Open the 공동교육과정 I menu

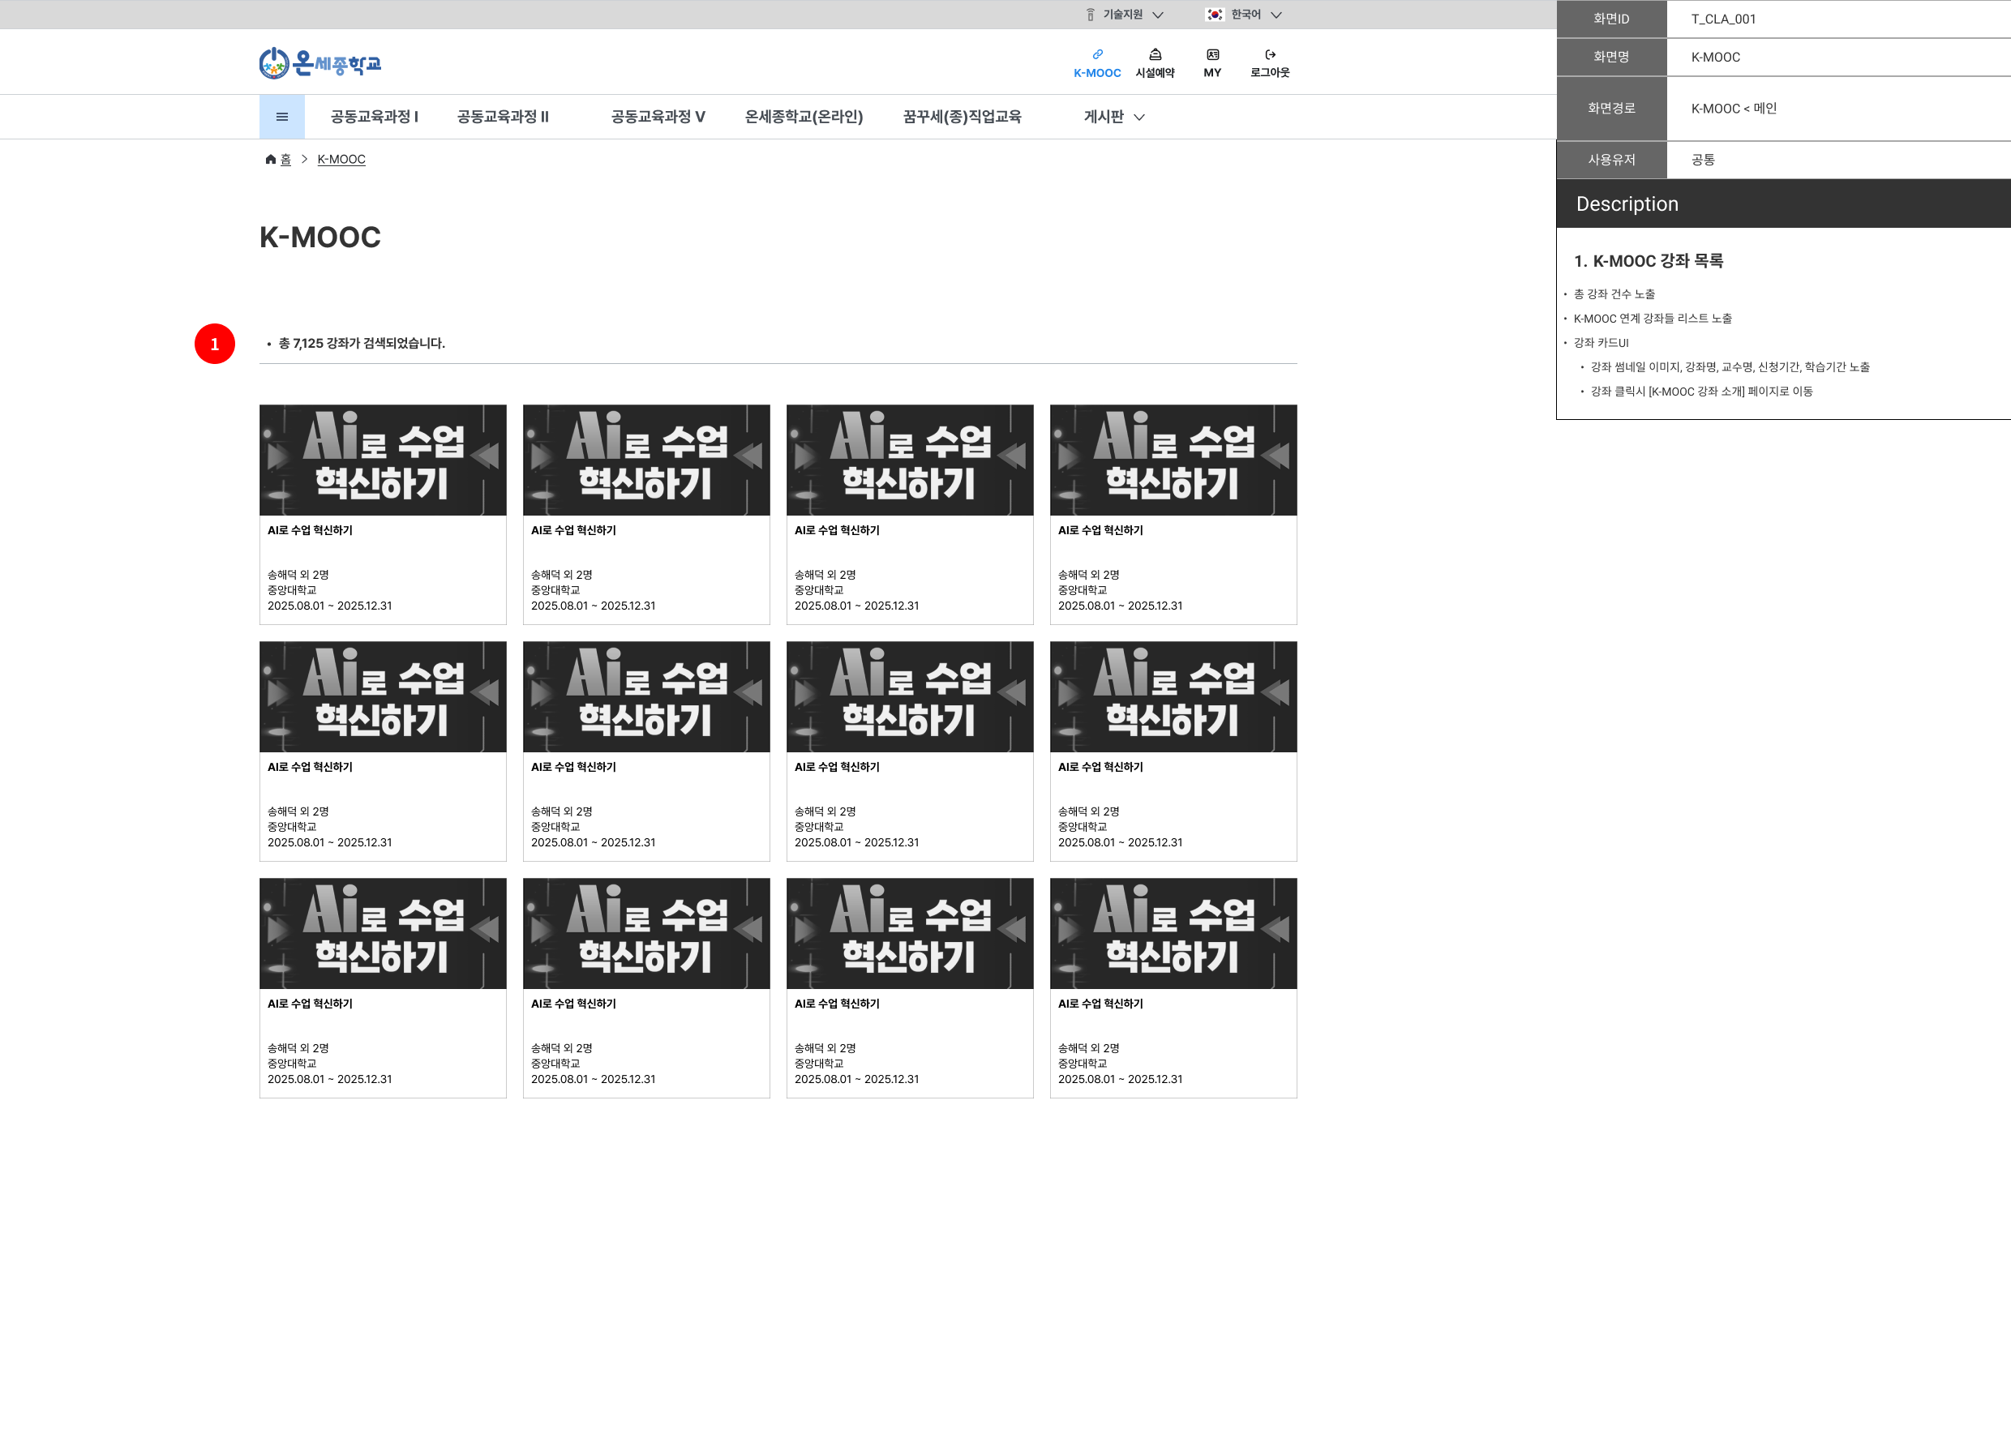pyautogui.click(x=374, y=117)
